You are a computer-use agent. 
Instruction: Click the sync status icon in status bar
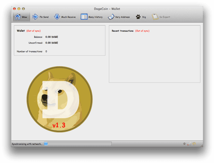point(194,144)
